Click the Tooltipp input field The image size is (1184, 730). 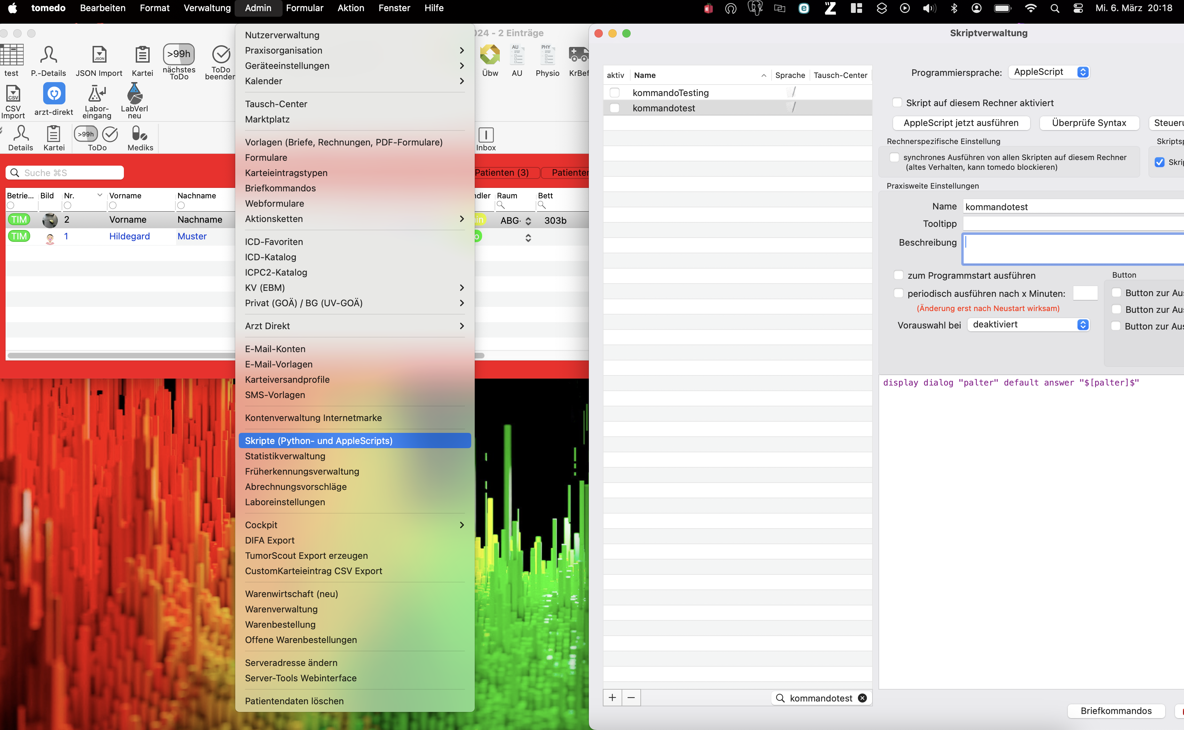1073,223
